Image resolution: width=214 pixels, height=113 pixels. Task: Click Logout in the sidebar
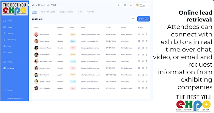(8, 90)
